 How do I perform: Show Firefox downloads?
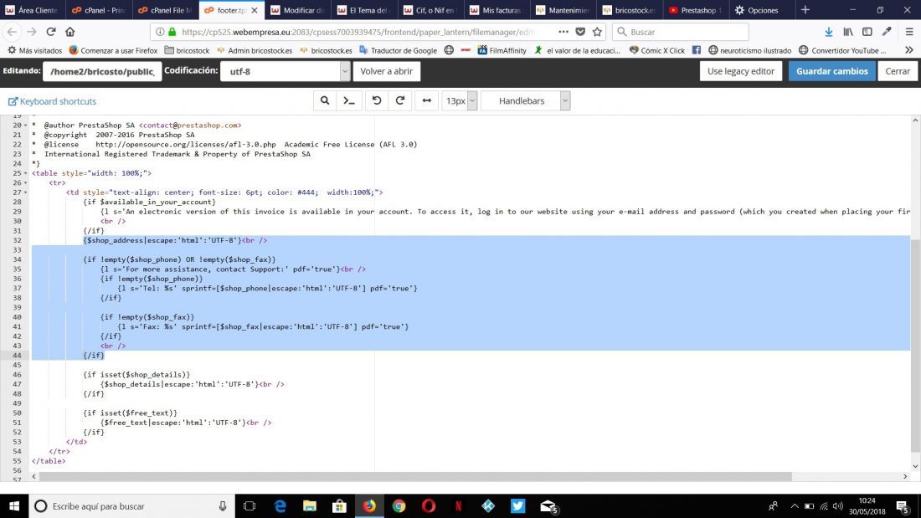pos(828,32)
